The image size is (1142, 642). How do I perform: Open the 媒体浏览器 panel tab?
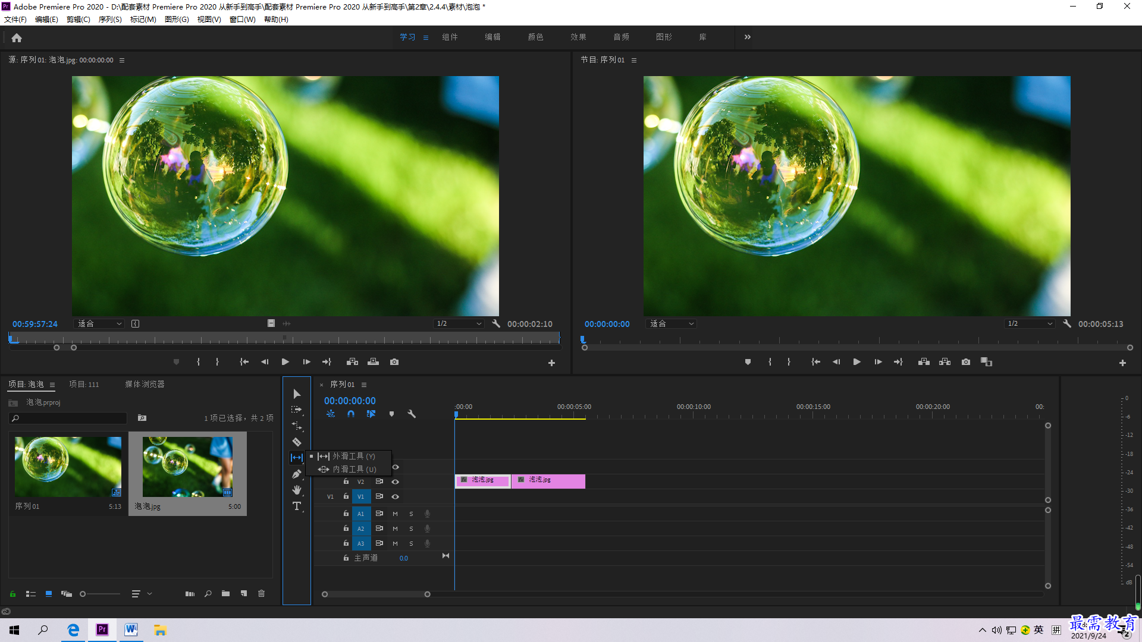pyautogui.click(x=145, y=385)
